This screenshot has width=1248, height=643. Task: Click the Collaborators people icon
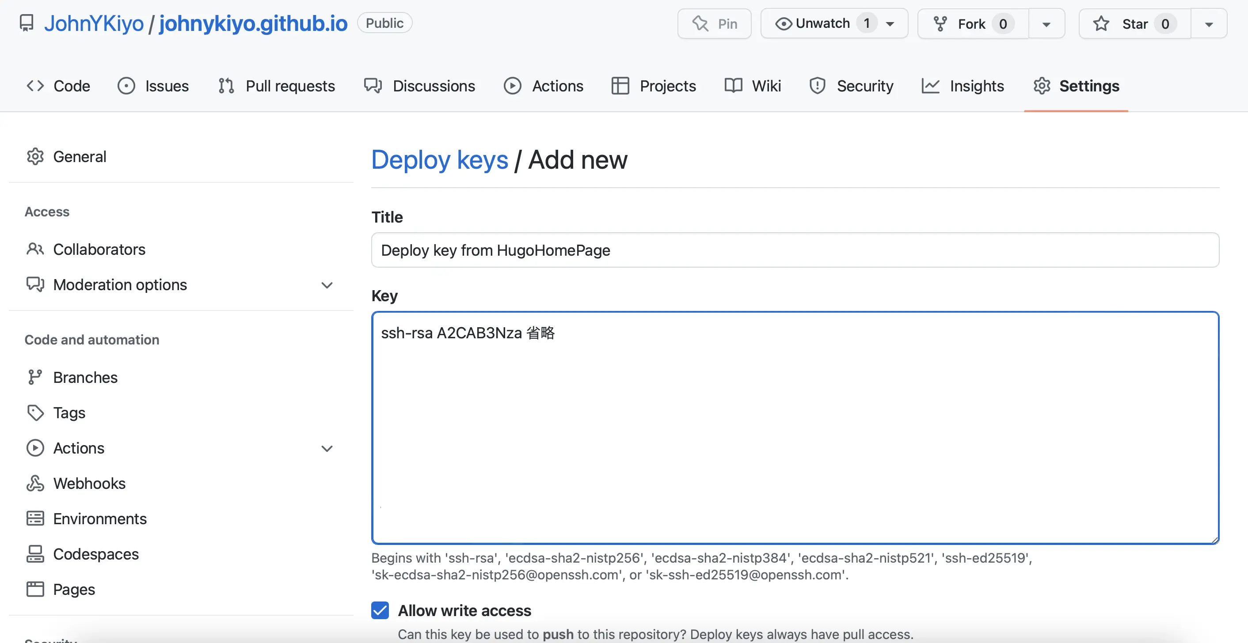coord(35,250)
